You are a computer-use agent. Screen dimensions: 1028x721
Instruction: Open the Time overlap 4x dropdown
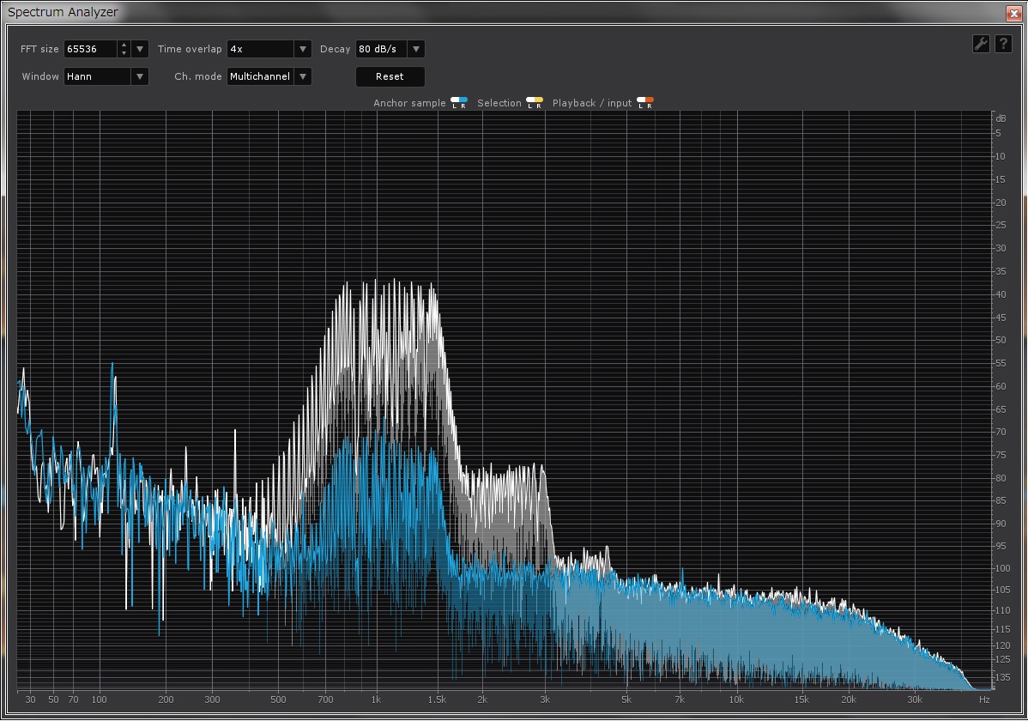tap(269, 49)
